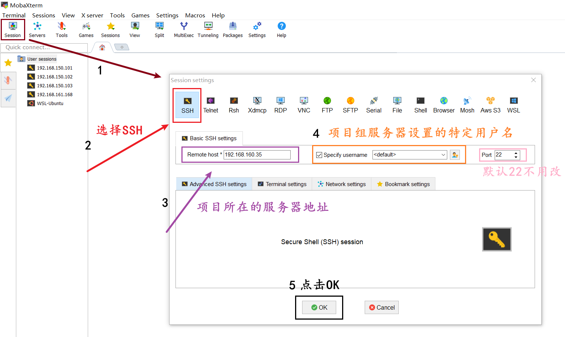Switch to Network settings tab
Screen dimensions: 565x337
coord(342,184)
